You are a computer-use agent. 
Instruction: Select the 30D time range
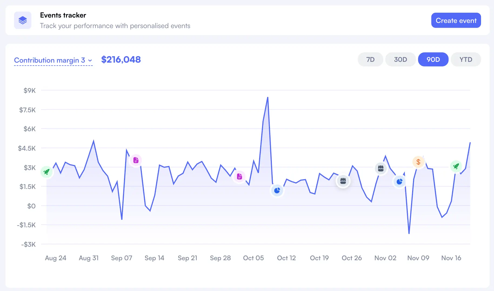click(x=400, y=59)
